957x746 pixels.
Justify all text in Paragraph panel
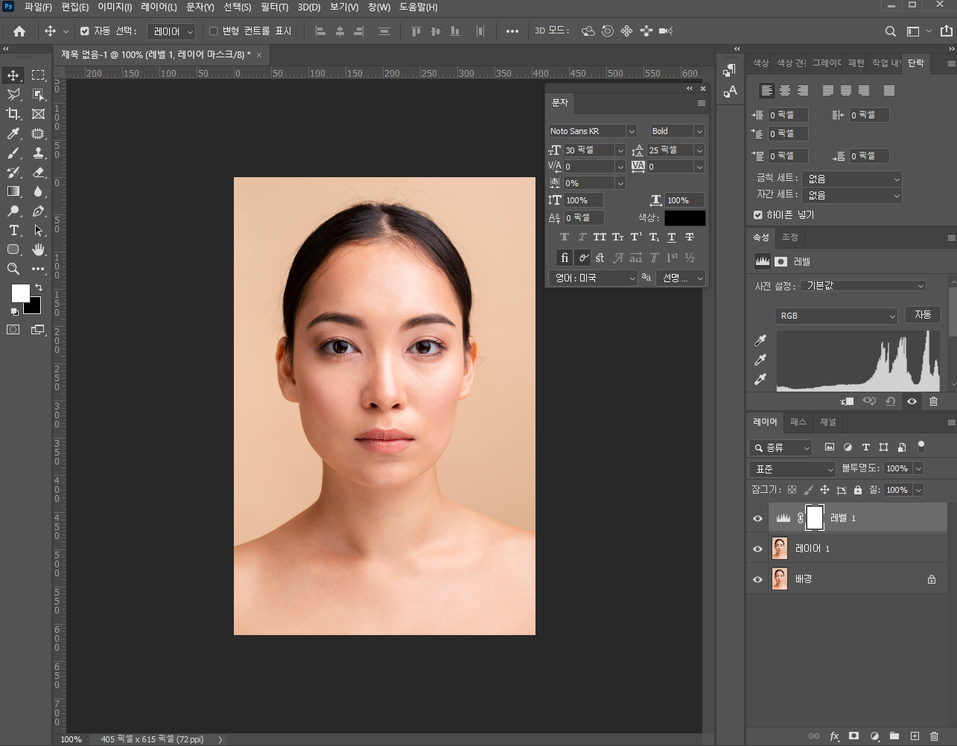pyautogui.click(x=889, y=90)
